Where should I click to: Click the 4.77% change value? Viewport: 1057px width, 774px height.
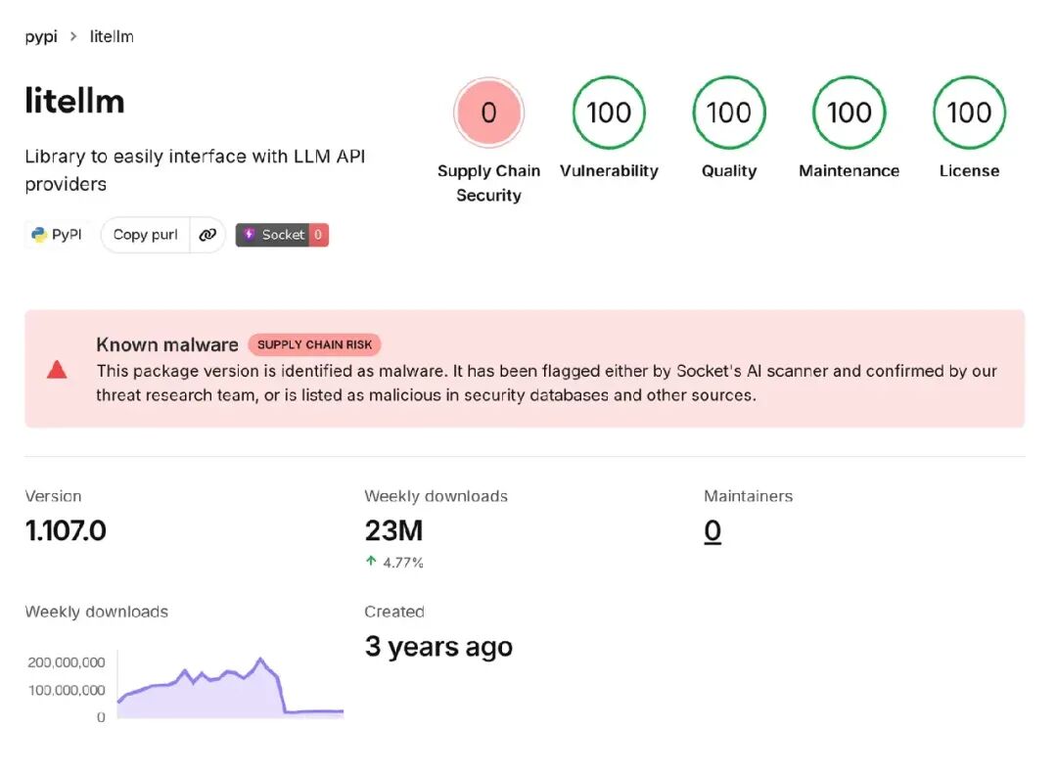pyautogui.click(x=403, y=563)
